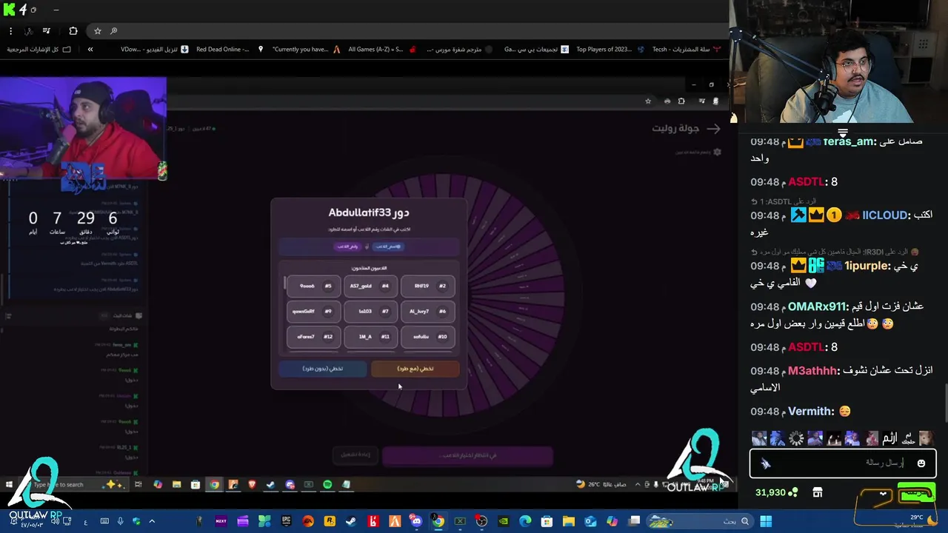The image size is (948, 533).
Task: Select player 1M_A #11
Action: point(371,337)
